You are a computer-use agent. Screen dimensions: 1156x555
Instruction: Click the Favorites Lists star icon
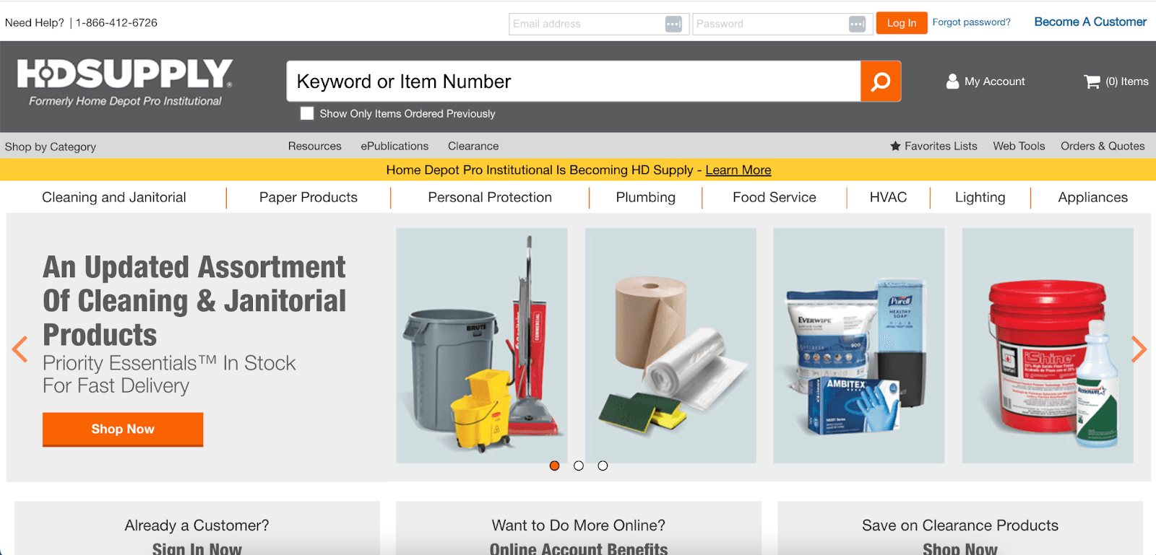[x=895, y=146]
